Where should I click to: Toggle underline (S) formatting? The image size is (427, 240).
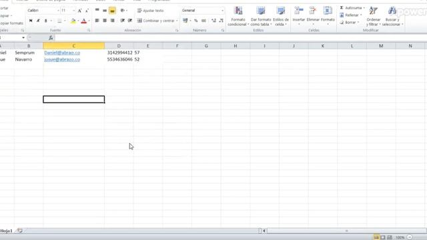point(45,21)
